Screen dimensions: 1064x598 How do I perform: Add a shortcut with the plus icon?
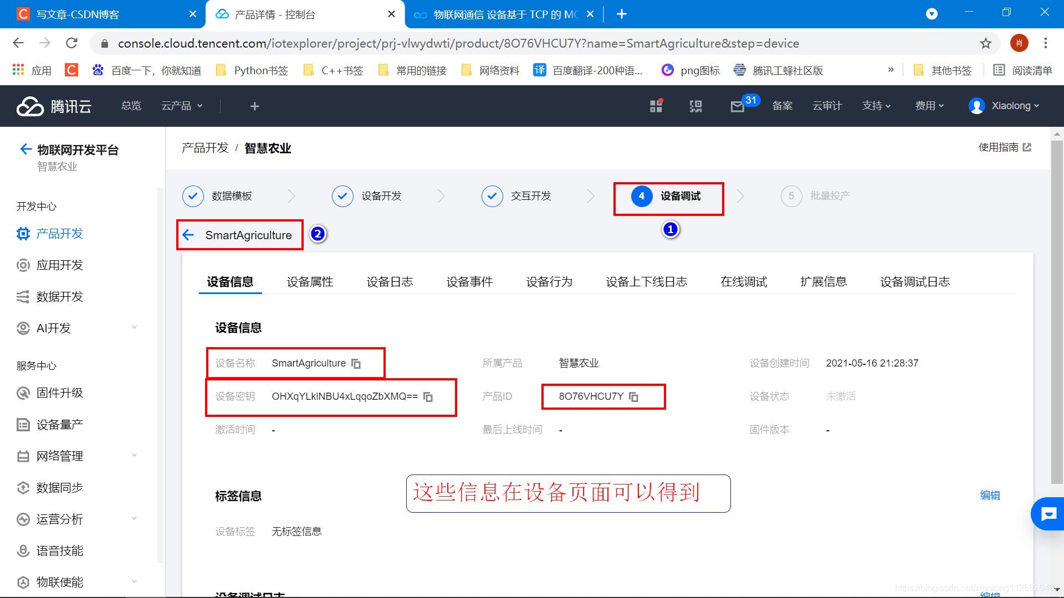254,106
